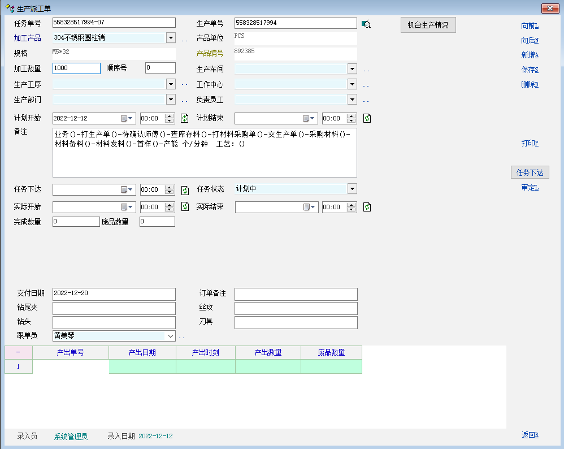The width and height of the screenshot is (564, 449).
Task: Click the 保存 link
Action: coord(530,70)
